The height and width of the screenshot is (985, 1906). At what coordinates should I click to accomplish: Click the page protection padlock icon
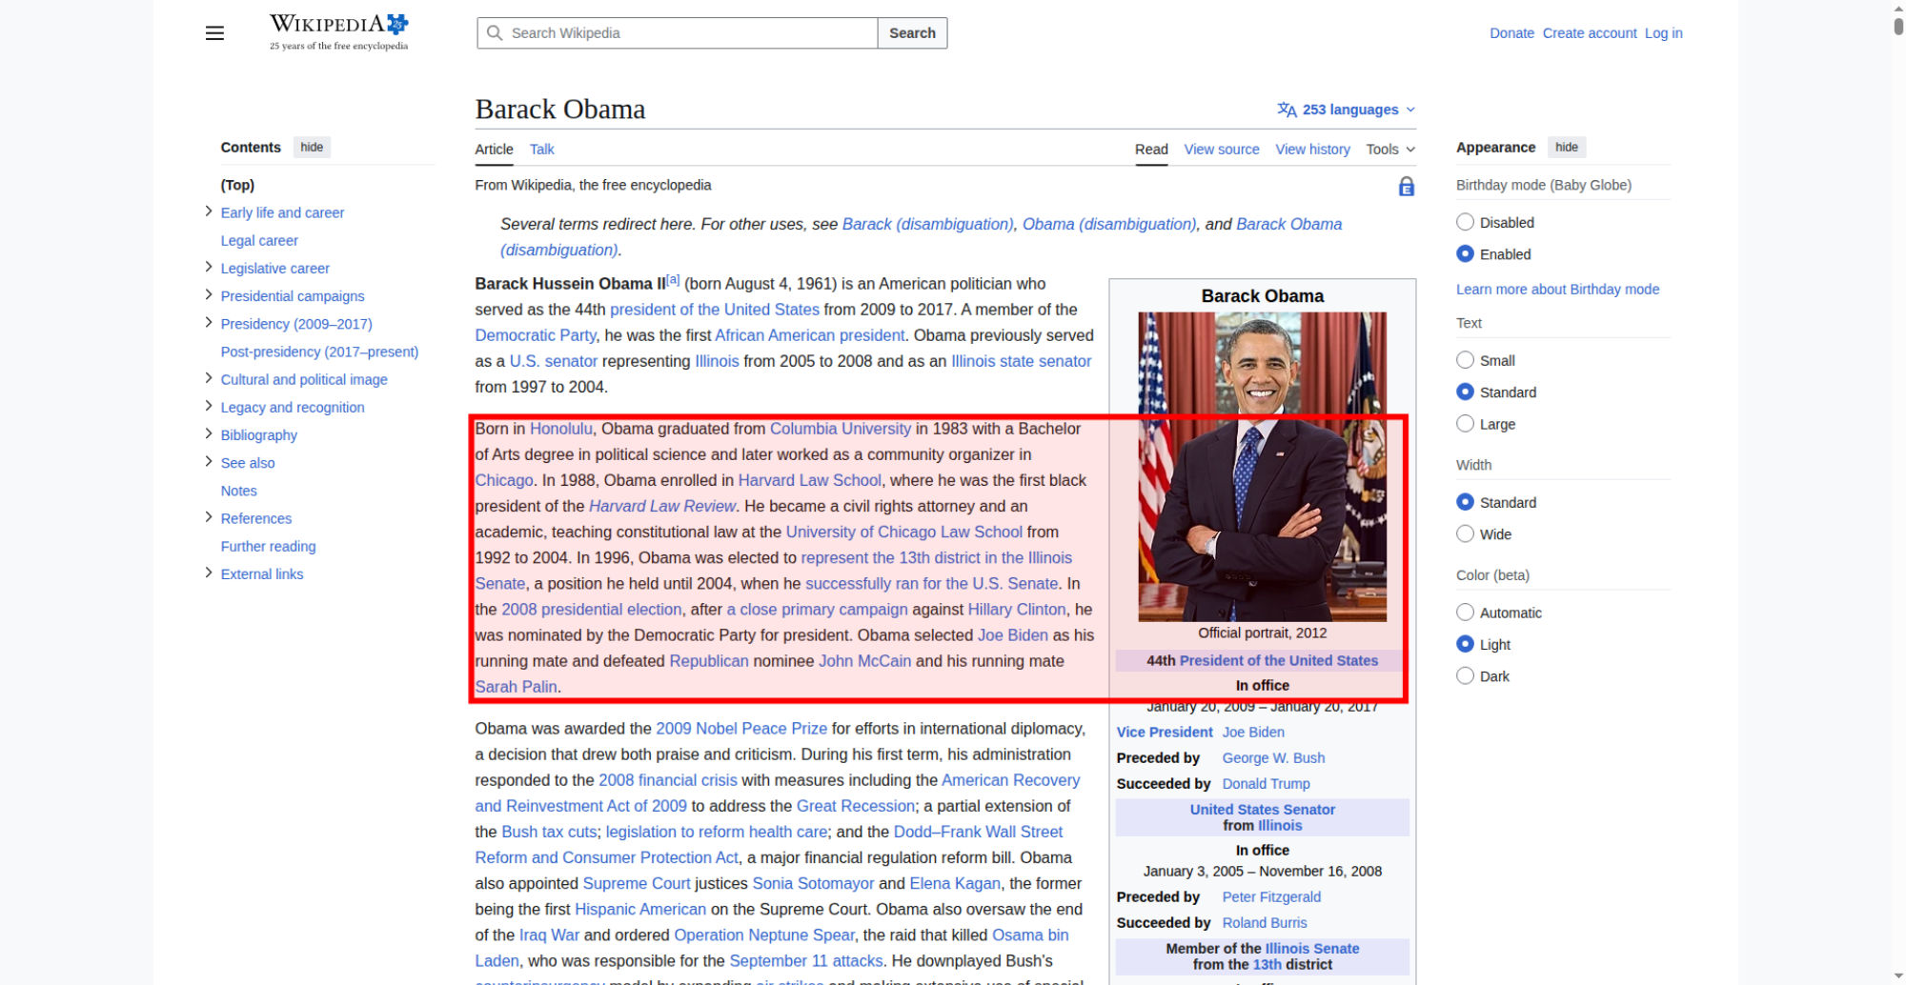tap(1406, 187)
